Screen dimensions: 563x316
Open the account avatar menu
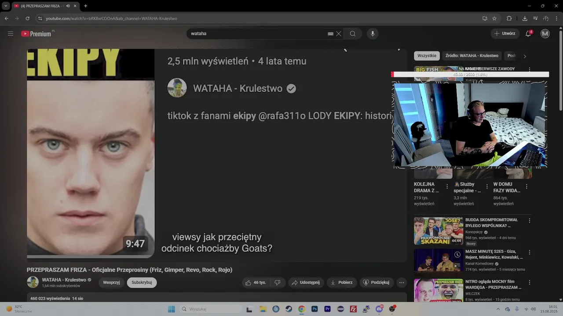545,33
